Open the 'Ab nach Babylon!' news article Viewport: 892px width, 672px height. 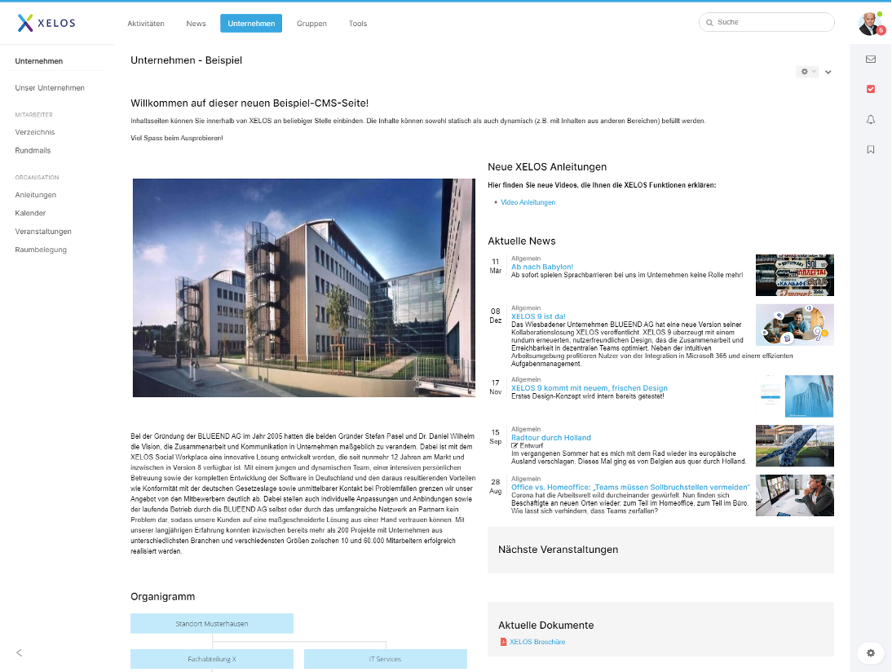[542, 267]
